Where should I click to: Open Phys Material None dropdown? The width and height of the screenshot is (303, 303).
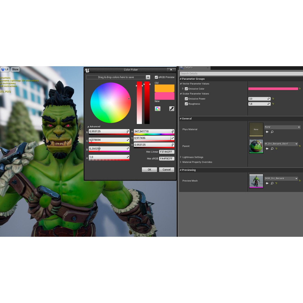tap(282, 127)
